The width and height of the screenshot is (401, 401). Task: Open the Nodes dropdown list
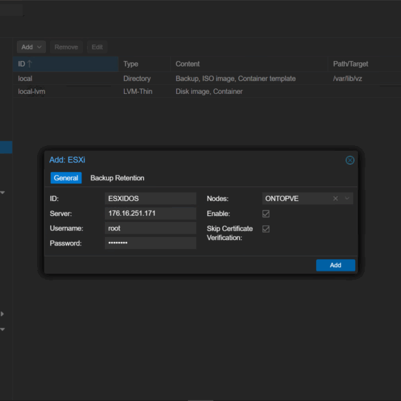pos(347,199)
